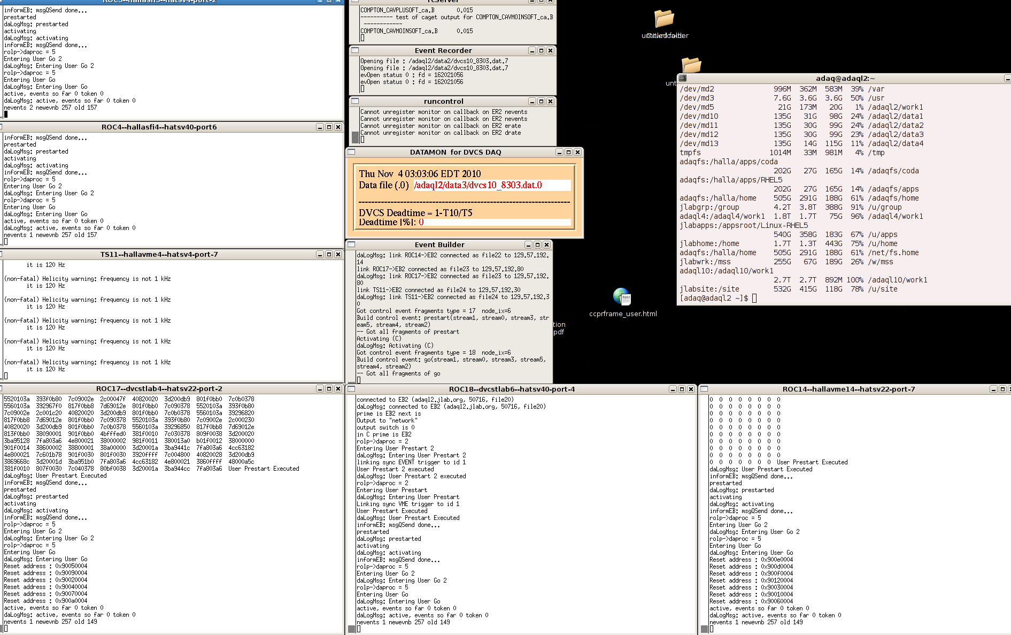
Task: Maximize the Event Builder window
Action: 537,244
